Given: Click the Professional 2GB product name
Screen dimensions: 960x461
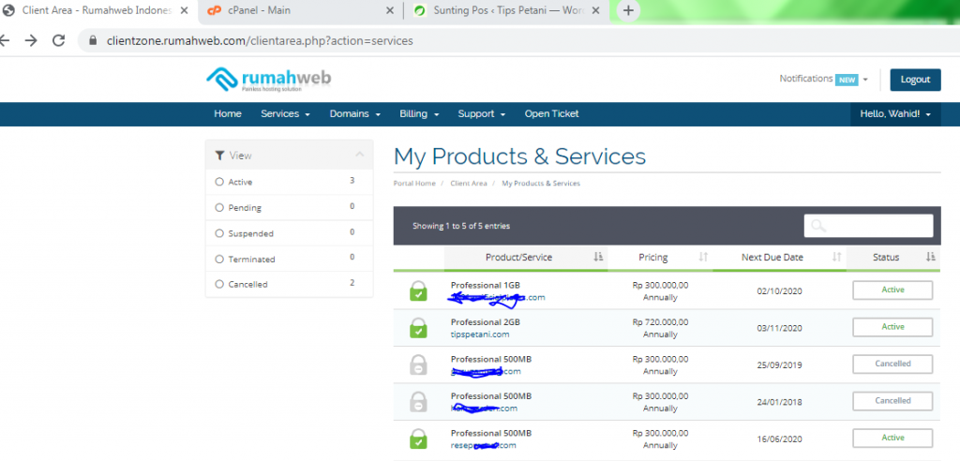Looking at the screenshot, I should tap(485, 322).
